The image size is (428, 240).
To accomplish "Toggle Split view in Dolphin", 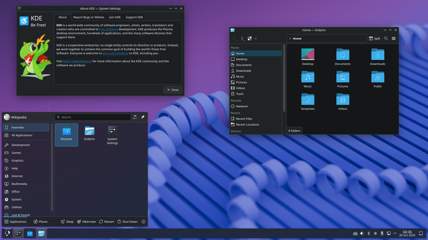I will tap(374, 38).
